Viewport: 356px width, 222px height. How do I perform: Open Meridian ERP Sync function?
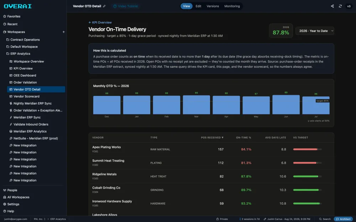tap(25, 117)
